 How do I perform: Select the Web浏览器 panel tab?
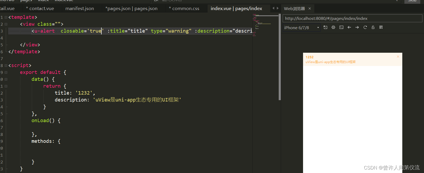294,8
